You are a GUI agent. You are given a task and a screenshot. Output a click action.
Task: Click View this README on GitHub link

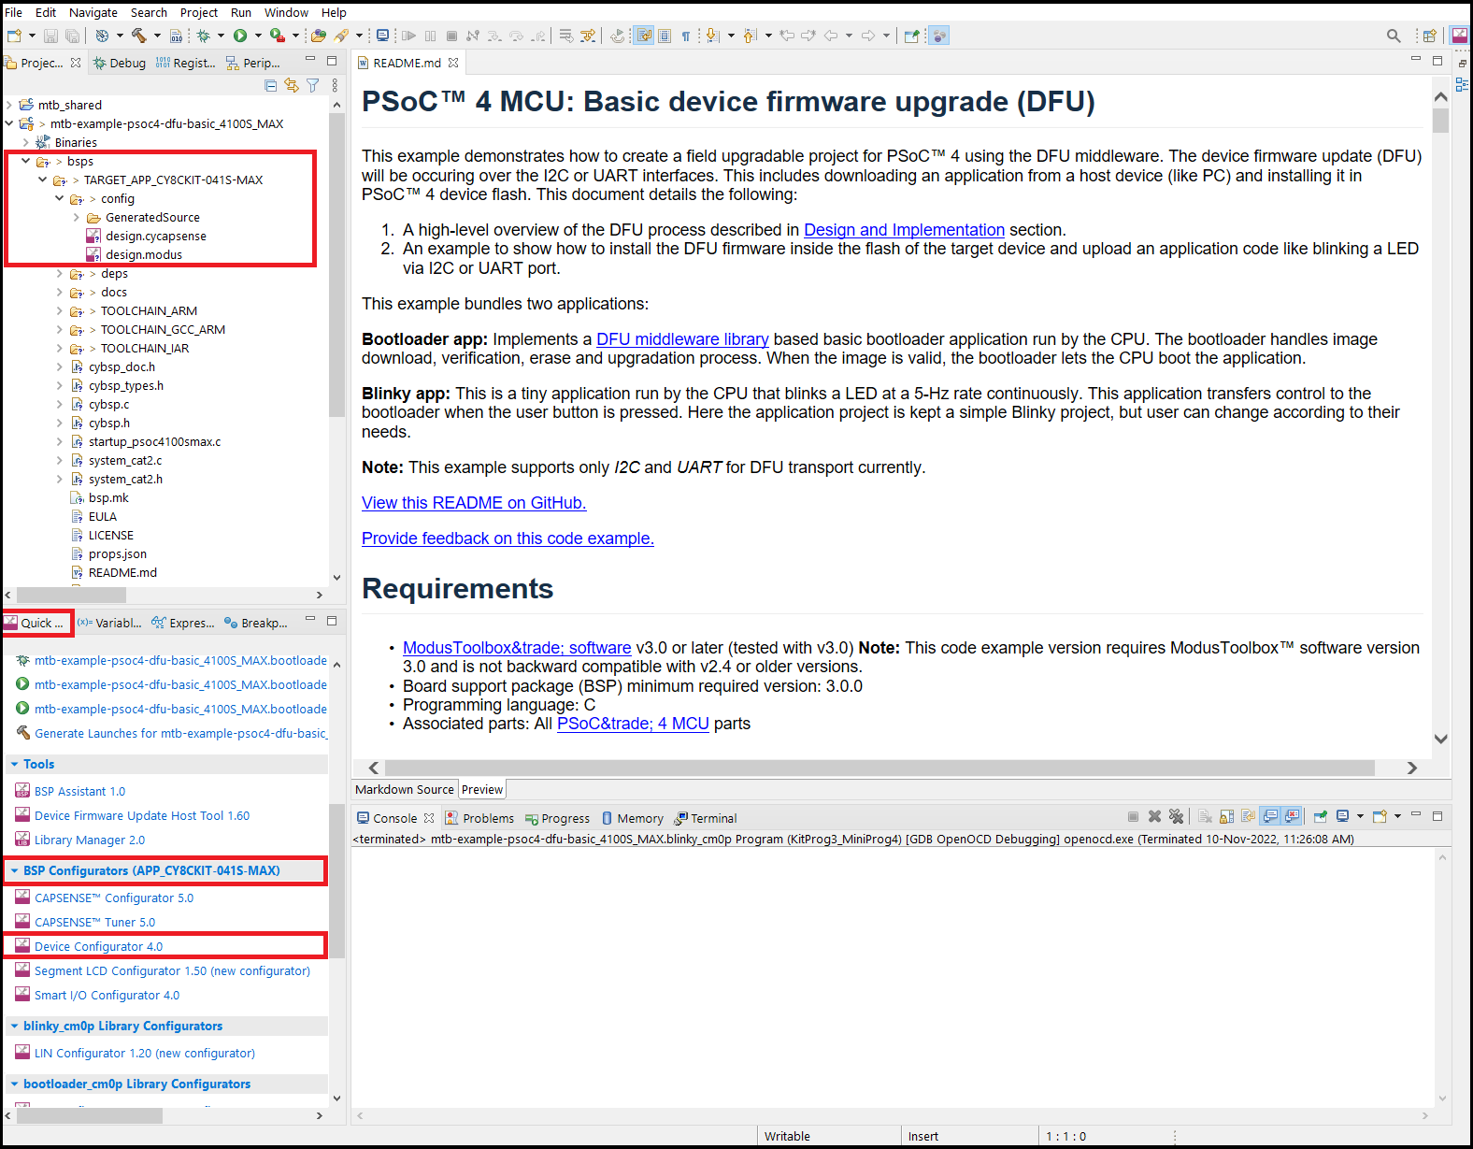[474, 503]
